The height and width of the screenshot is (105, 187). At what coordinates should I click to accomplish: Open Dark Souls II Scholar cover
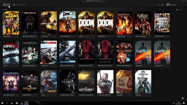tap(30, 23)
